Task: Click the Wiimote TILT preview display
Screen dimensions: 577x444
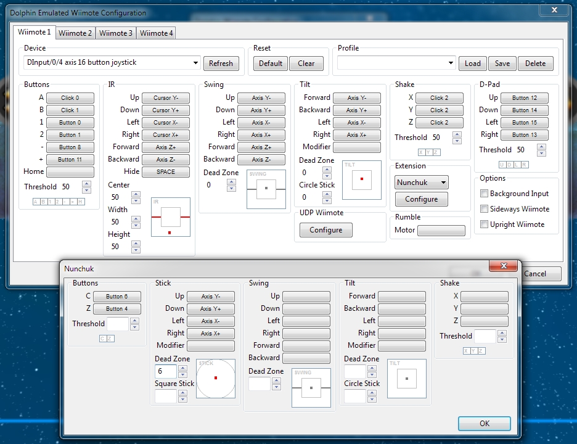Action: pos(362,179)
